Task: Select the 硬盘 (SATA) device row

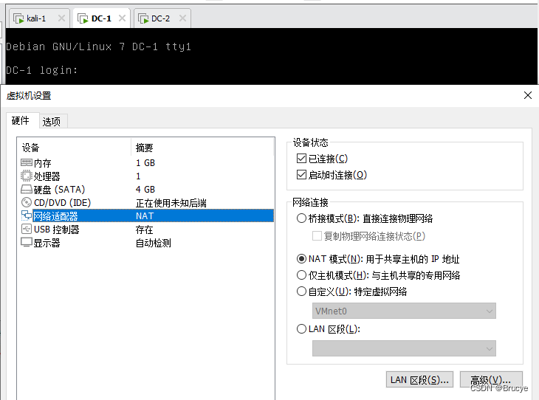Action: pos(145,190)
